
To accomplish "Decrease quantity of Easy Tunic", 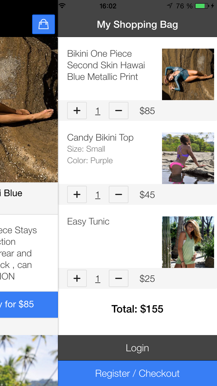I will (x=118, y=278).
